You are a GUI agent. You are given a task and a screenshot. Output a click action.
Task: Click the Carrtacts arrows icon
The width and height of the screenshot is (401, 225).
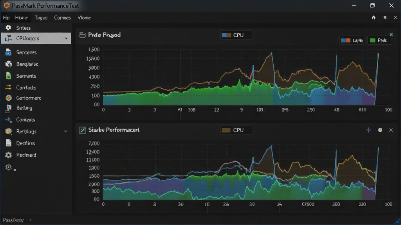9,87
